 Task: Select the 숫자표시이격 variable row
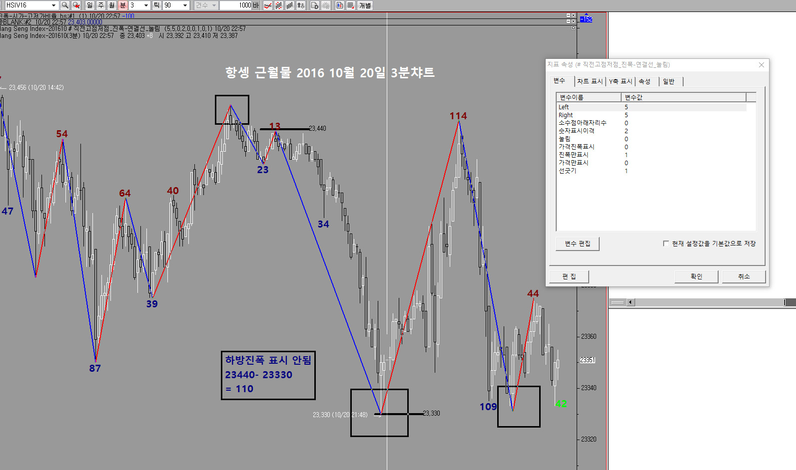pos(576,131)
